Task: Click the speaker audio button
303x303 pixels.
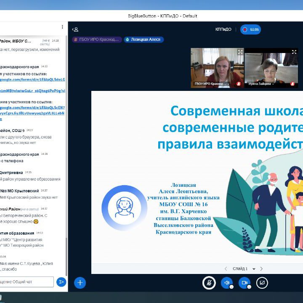Action: point(226,283)
